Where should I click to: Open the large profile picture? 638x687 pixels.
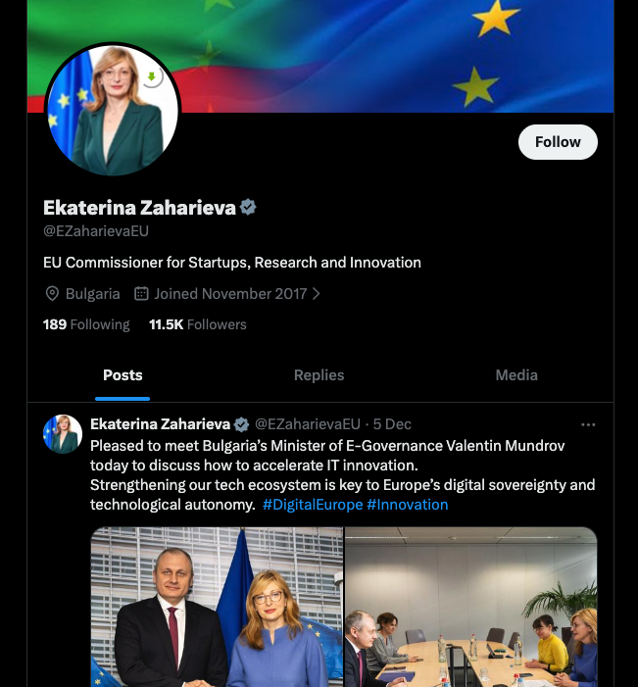point(113,110)
